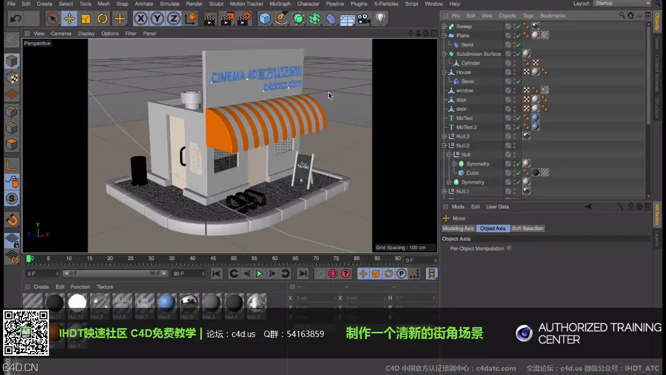
Task: Toggle the Y axis lock
Action: pyautogui.click(x=157, y=19)
